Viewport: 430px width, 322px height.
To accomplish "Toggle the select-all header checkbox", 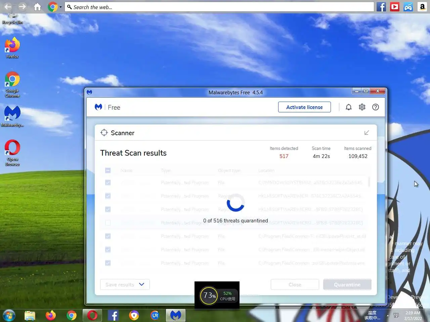I will click(108, 170).
